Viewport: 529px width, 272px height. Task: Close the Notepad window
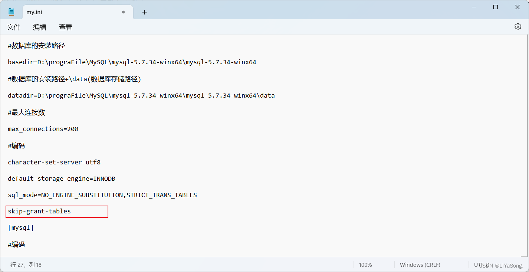point(517,7)
